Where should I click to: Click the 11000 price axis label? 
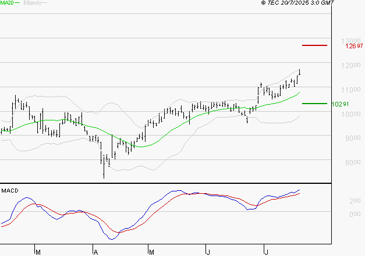(351, 90)
